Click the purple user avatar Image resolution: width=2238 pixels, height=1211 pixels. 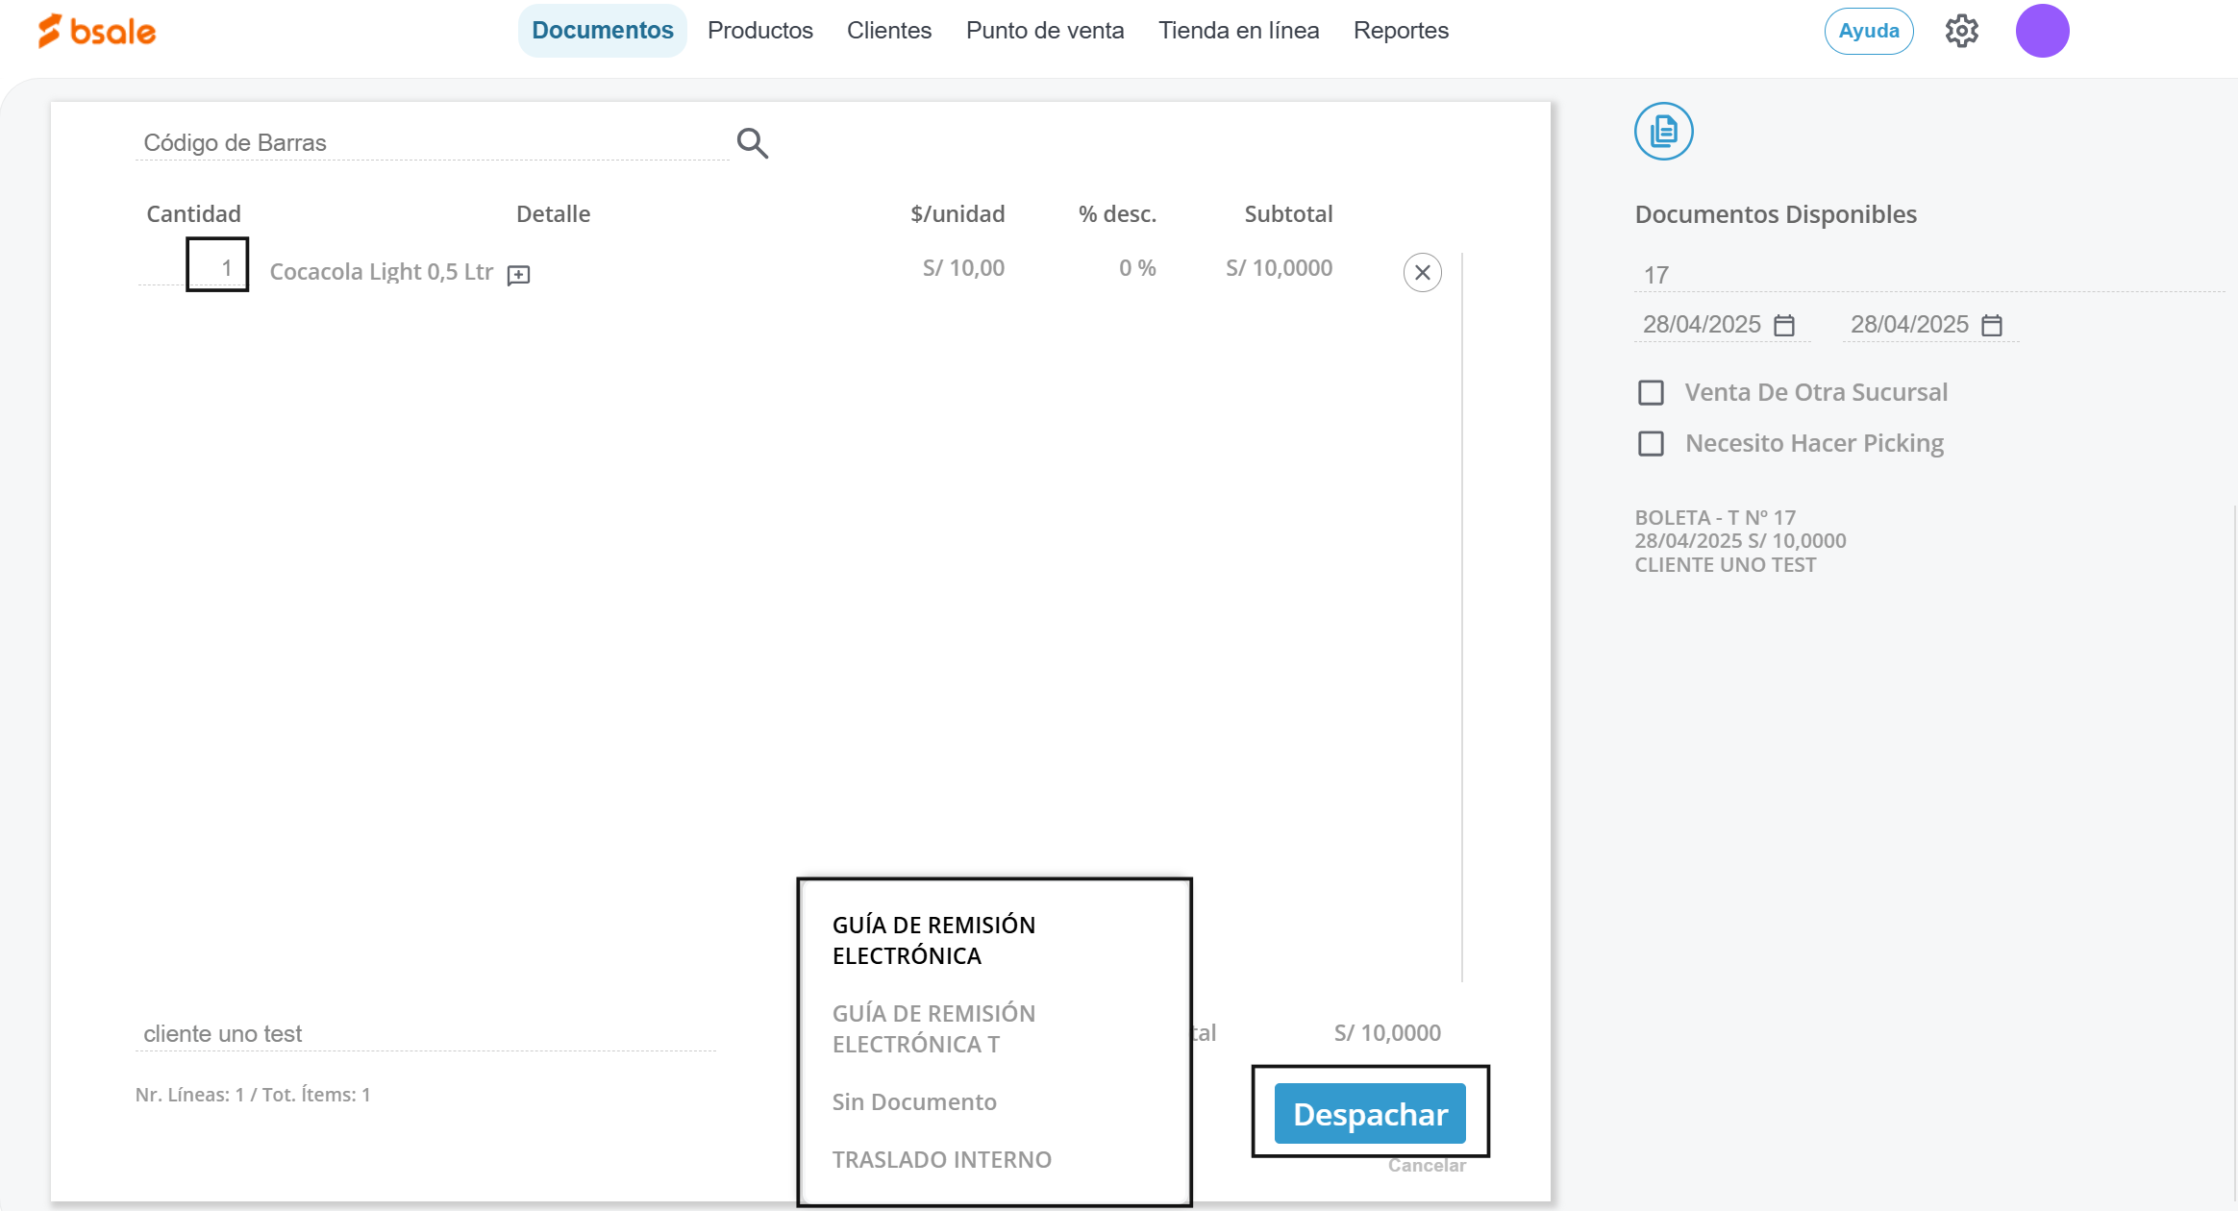coord(2042,31)
